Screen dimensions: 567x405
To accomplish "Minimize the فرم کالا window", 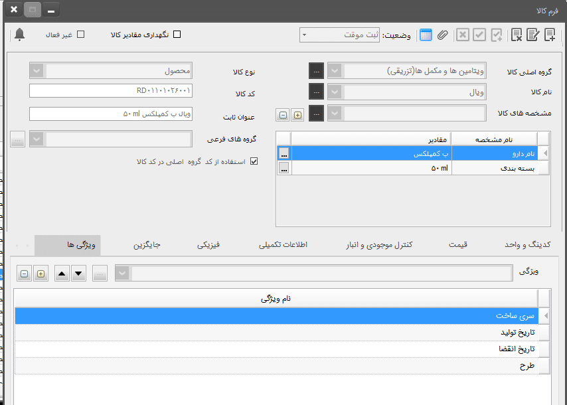I will pyautogui.click(x=51, y=10).
